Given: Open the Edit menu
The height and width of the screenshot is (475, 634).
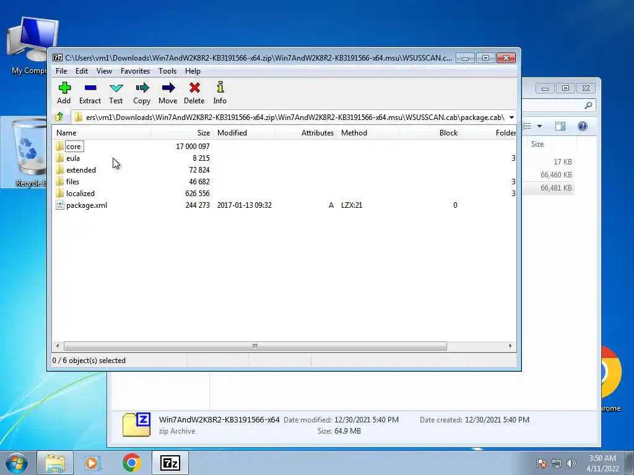Looking at the screenshot, I should pos(82,71).
